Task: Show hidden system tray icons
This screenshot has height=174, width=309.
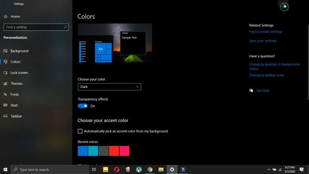Action: point(269,170)
